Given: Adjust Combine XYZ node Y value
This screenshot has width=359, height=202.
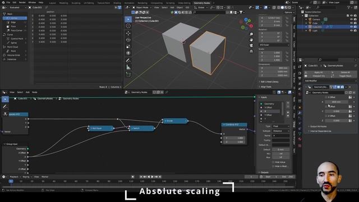Looking at the screenshot, I should pyautogui.click(x=234, y=138).
